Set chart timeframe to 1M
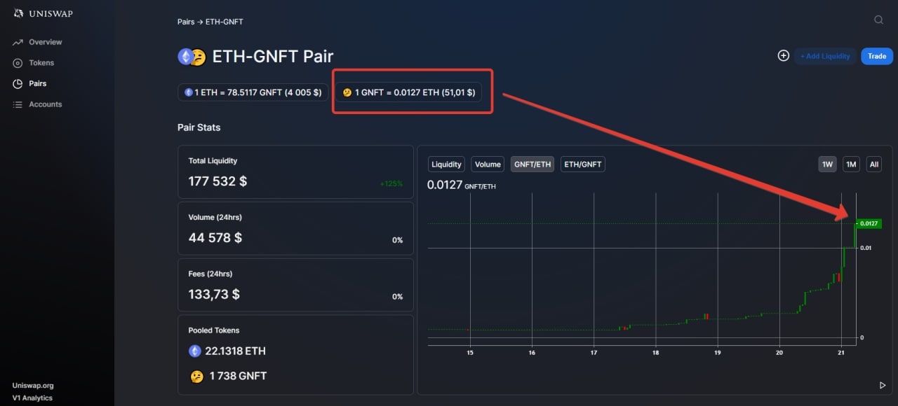Viewport: 898px width, 406px height. (851, 164)
